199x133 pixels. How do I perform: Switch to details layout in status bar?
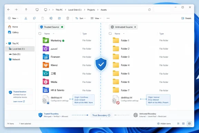[x=189, y=124]
